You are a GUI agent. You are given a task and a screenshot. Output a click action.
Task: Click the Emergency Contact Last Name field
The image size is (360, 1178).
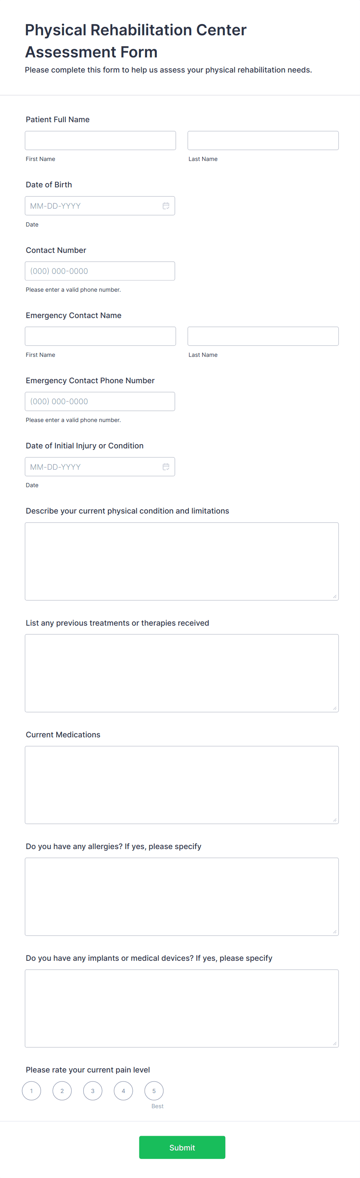pyautogui.click(x=262, y=336)
